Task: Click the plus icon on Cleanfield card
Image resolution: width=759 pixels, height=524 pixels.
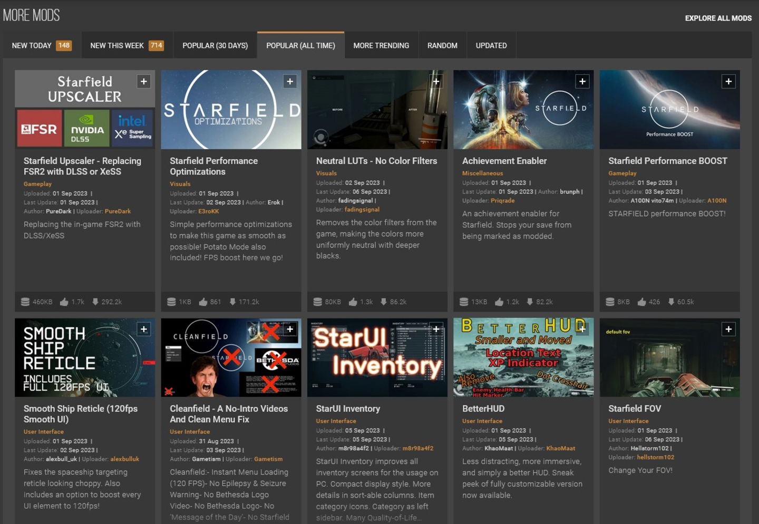Action: [x=290, y=329]
